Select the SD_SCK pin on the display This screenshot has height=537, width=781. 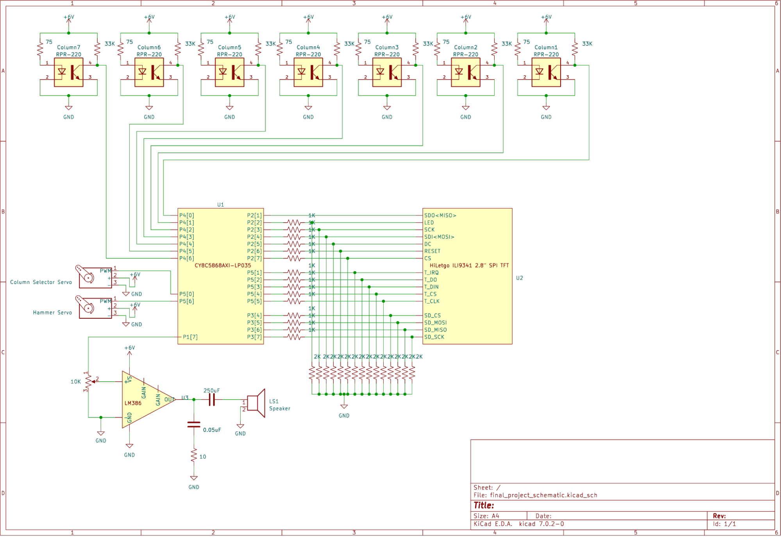coord(434,337)
